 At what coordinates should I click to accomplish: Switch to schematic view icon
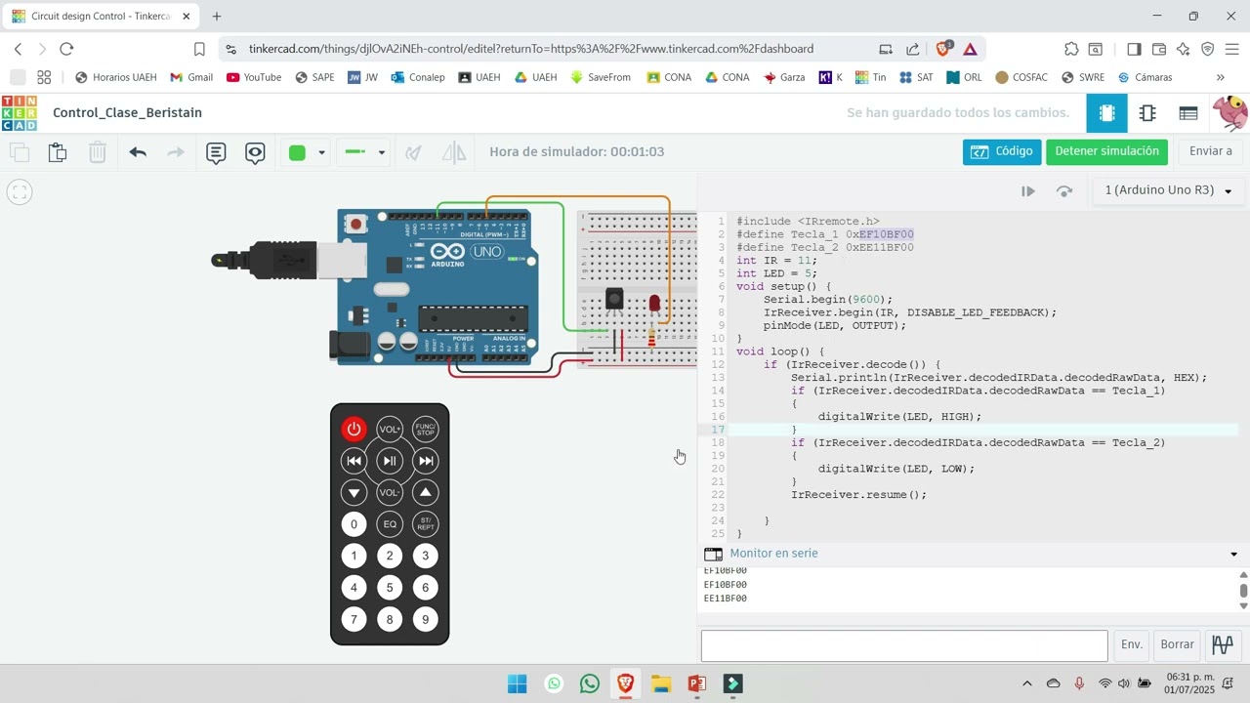point(1147,113)
